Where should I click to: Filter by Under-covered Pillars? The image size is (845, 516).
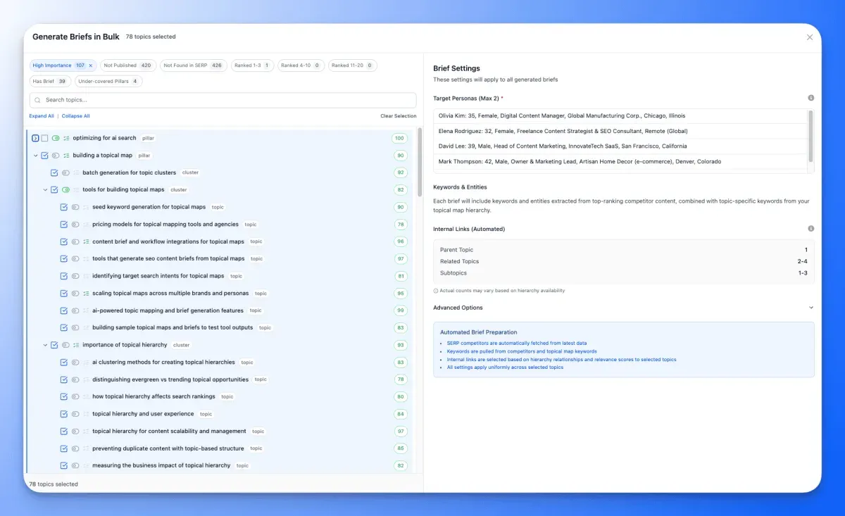[108, 82]
